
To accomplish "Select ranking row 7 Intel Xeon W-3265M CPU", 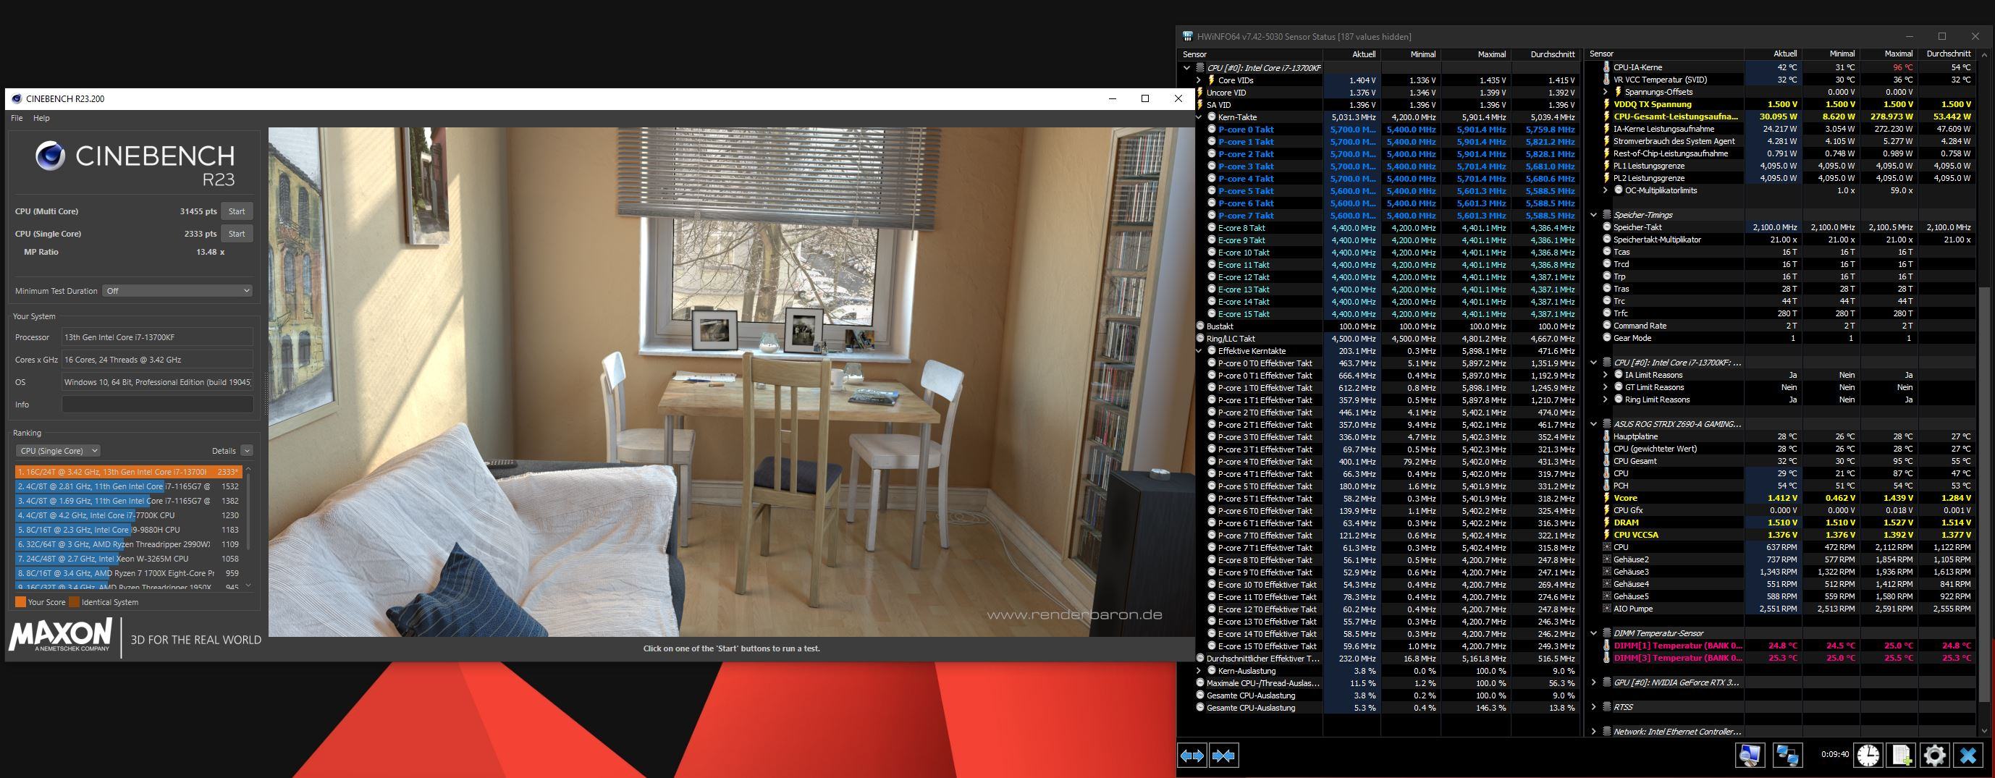I will [129, 559].
